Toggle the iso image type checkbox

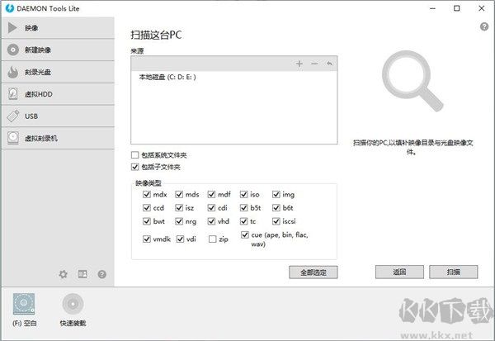tap(243, 194)
